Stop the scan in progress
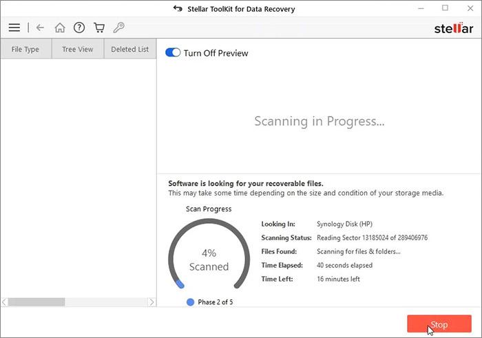Screen dimensions: 482x338 [x=439, y=324]
